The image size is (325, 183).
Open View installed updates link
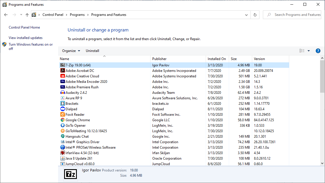click(25, 38)
